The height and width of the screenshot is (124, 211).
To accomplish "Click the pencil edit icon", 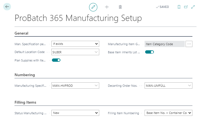I will pos(93,7).
